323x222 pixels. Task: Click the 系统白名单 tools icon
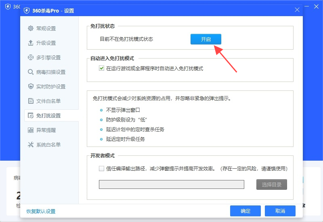click(31, 145)
